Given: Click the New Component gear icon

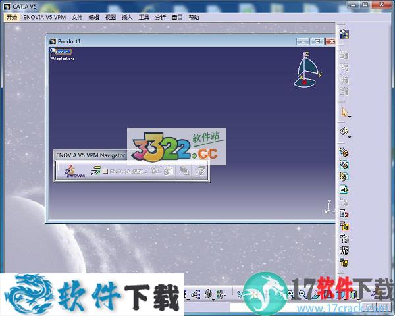Looking at the screenshot, I should (x=344, y=152).
